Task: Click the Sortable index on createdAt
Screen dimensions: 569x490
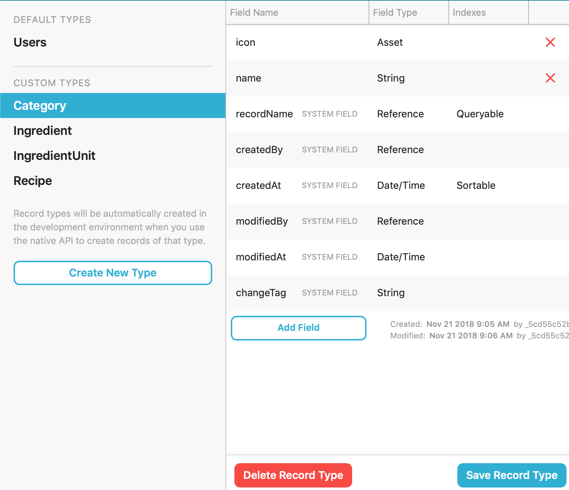Action: [x=476, y=186]
